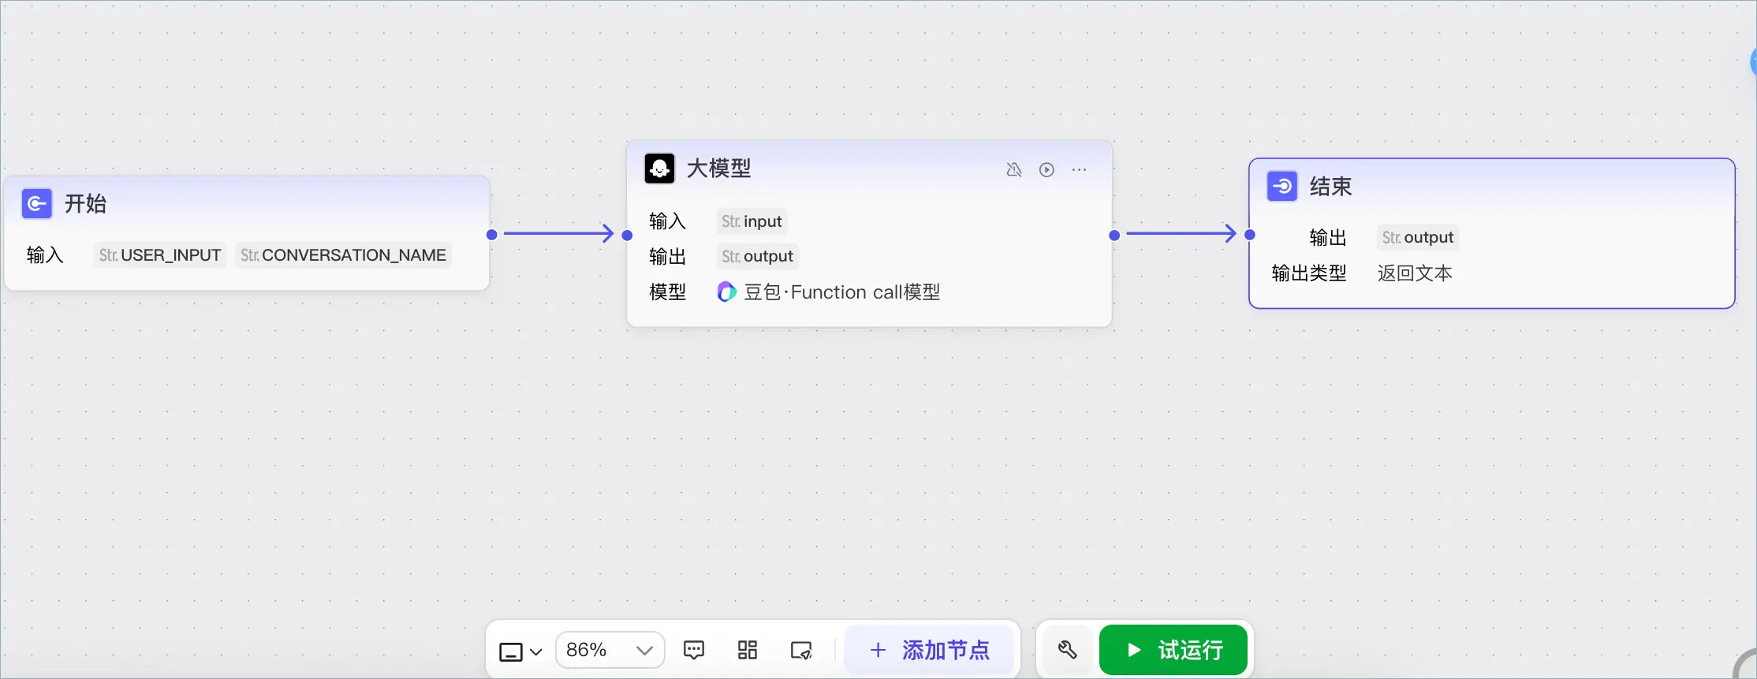
Task: Select the 结束 node title
Action: tap(1331, 187)
